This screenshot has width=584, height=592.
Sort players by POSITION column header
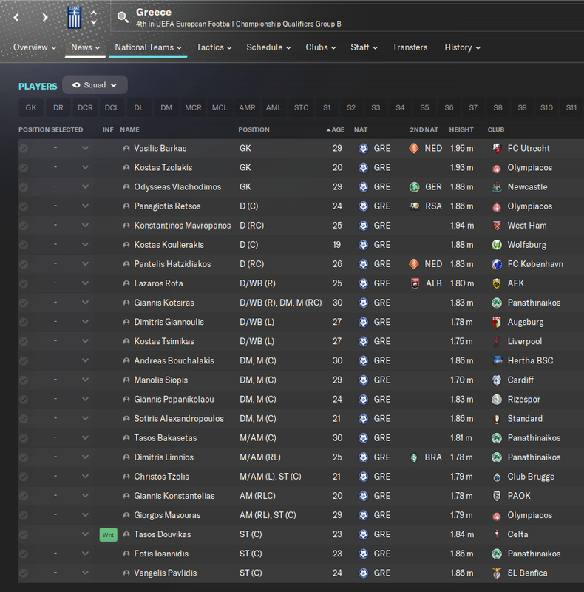tap(254, 130)
